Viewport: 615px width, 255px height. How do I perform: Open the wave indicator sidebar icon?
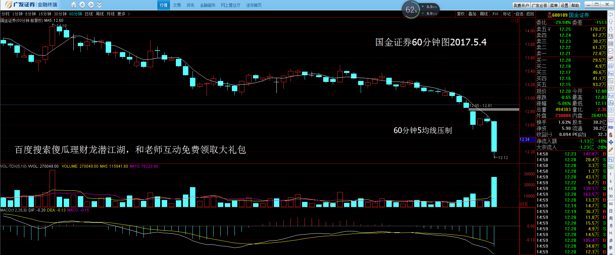pyautogui.click(x=611, y=120)
